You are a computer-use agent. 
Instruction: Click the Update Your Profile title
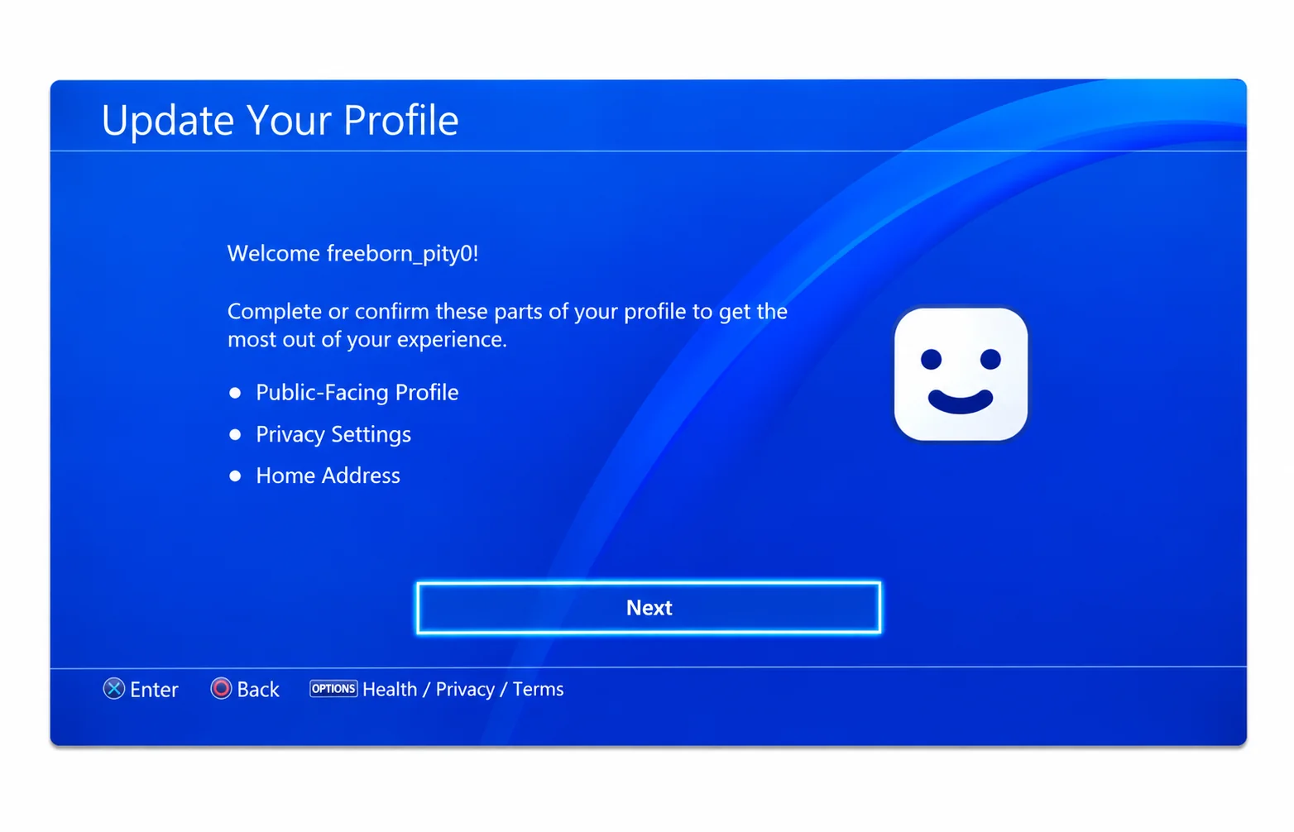tap(280, 121)
